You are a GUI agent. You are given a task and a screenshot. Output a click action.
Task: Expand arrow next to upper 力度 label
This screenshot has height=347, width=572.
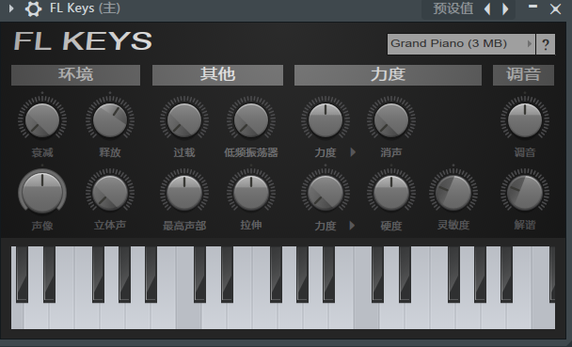pos(353,152)
